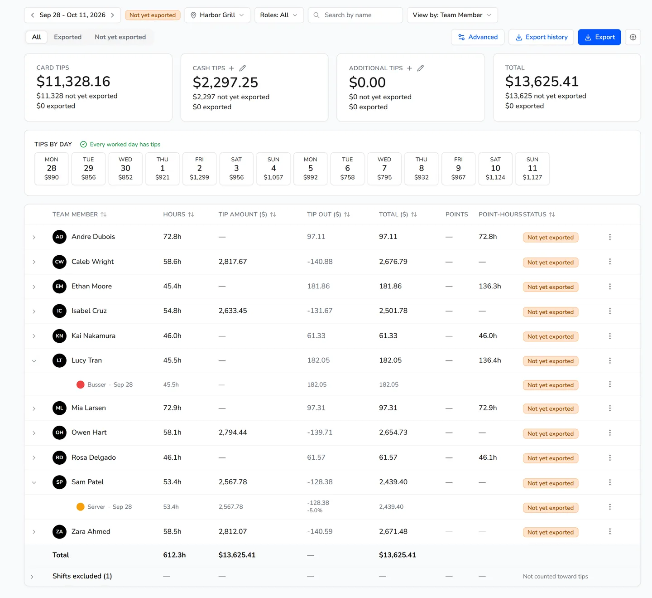Open more options for Caleb Wright
Image resolution: width=652 pixels, height=598 pixels.
[x=610, y=262]
